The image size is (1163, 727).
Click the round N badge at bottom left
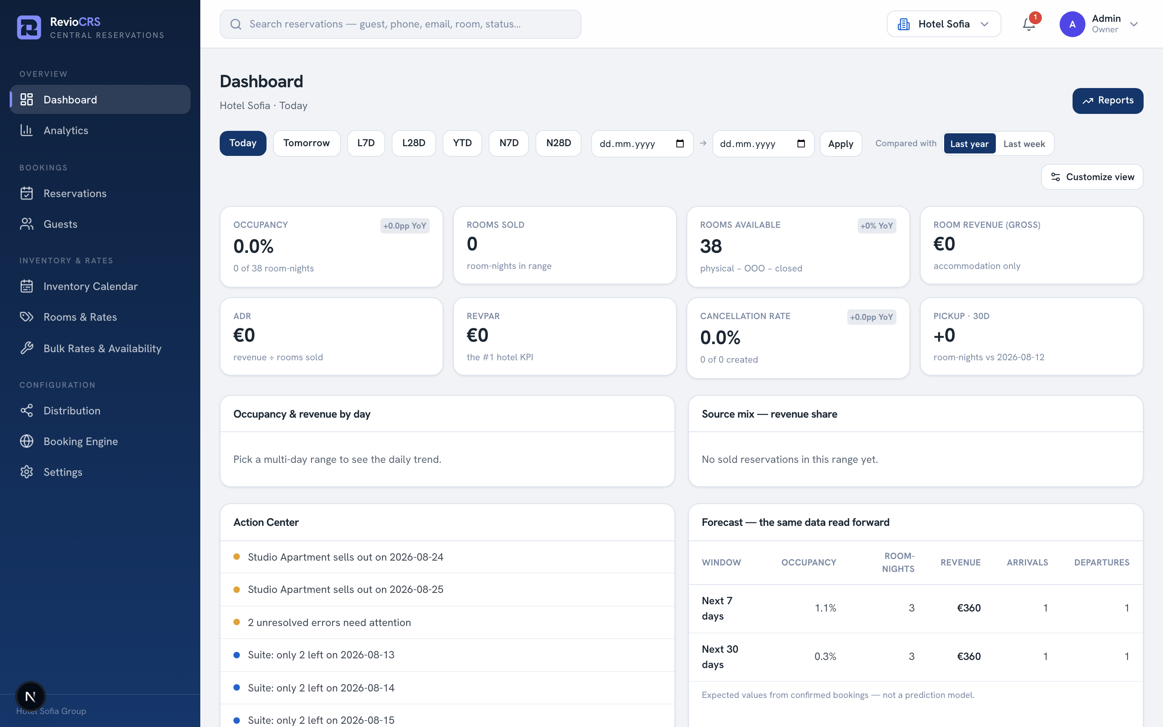pos(31,696)
